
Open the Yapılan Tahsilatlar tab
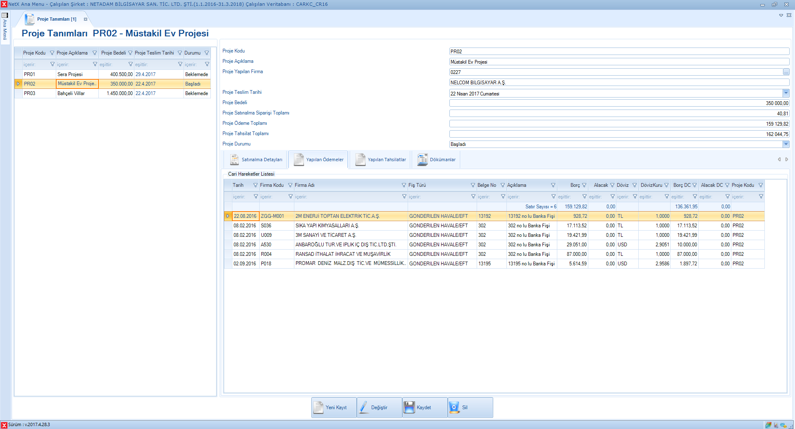tap(381, 160)
